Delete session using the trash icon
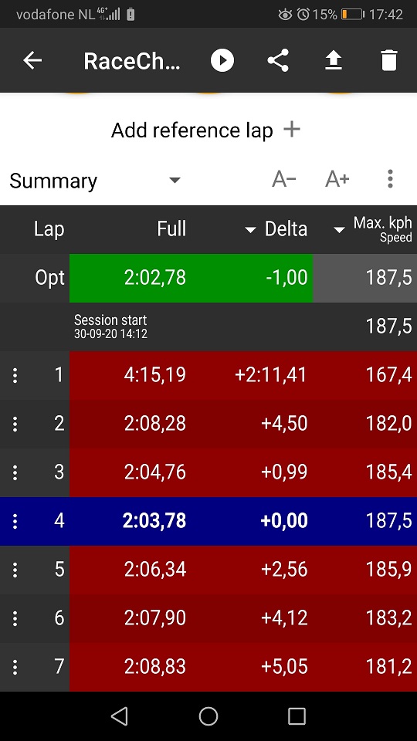Image resolution: width=417 pixels, height=741 pixels. [388, 60]
